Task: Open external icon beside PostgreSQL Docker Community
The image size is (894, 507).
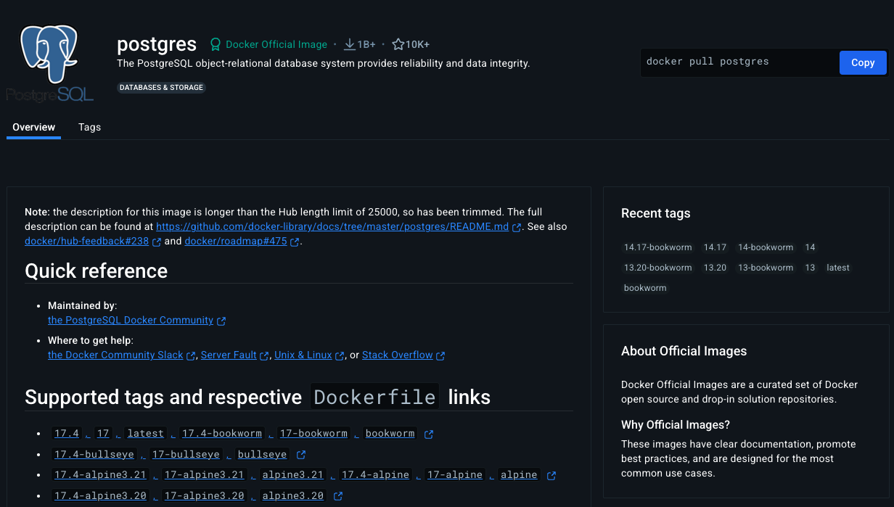Action: coord(221,321)
